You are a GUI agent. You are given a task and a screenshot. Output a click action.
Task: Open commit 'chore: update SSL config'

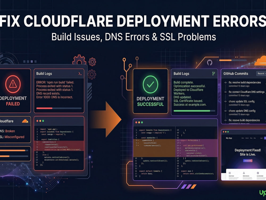(x=242, y=101)
